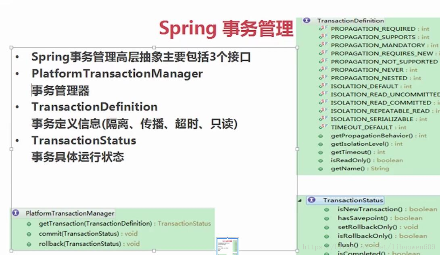
Task: Click the 'PROPAGATION_NEVER : int' label
Action: click(374, 70)
